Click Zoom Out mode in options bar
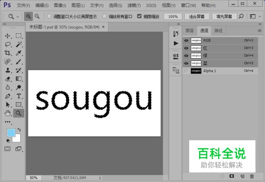The width and height of the screenshot is (265, 182). tap(37, 16)
